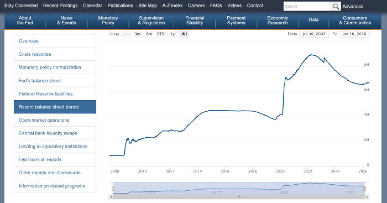Image resolution: width=387 pixels, height=203 pixels.
Task: Open Supervision & Regulation menu
Action: pyautogui.click(x=151, y=20)
